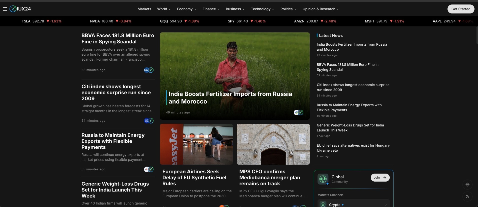Open Latest News BBVA Faces fine item

347,67
